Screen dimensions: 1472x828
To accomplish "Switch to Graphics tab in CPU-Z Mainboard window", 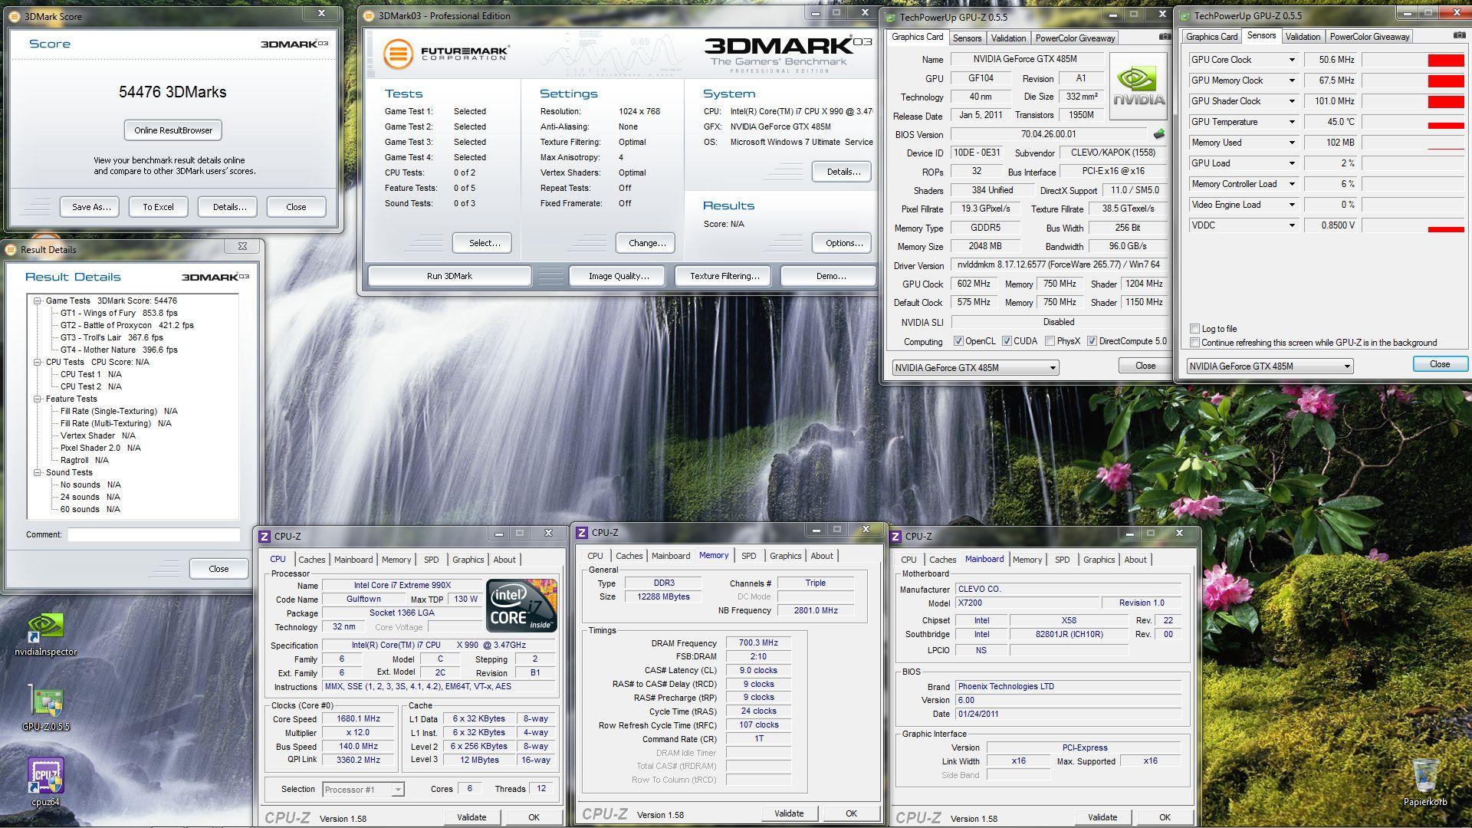I will click(x=1099, y=560).
